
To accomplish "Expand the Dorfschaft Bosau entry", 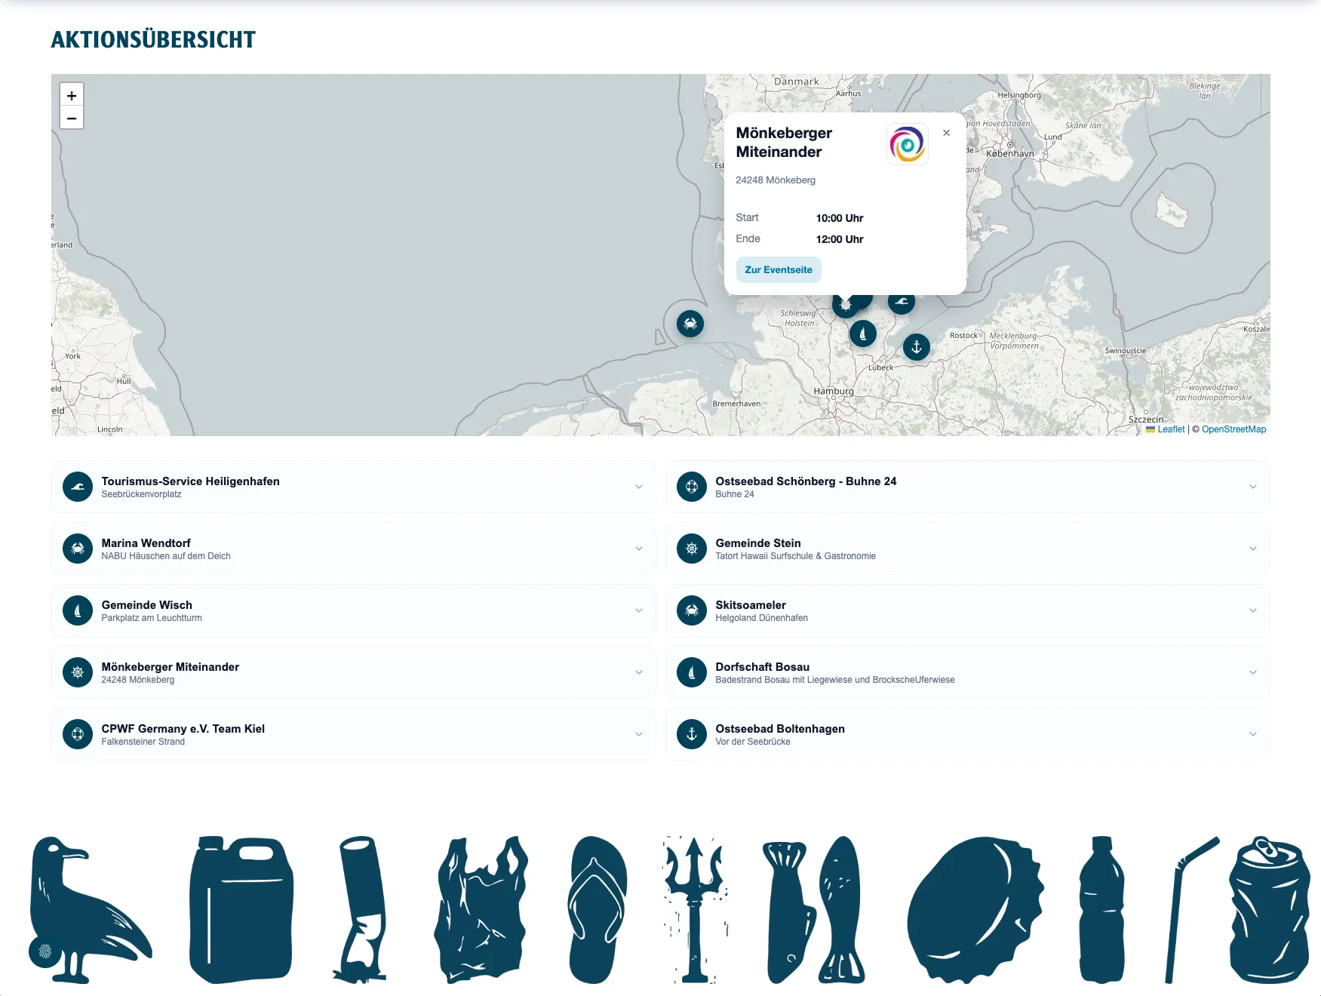I will [1253, 672].
